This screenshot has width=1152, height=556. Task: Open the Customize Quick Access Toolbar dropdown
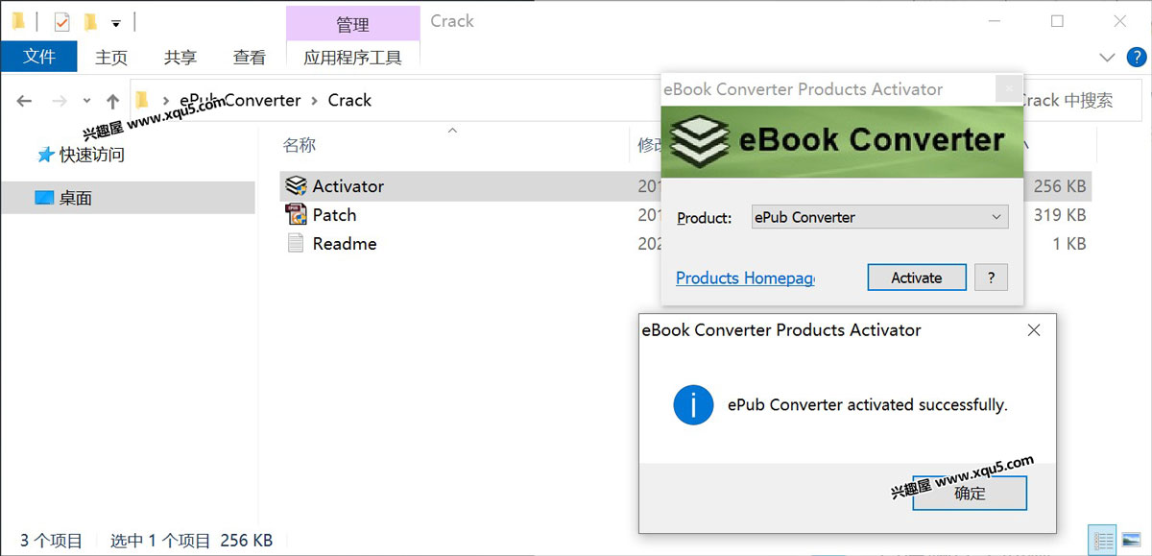[116, 22]
